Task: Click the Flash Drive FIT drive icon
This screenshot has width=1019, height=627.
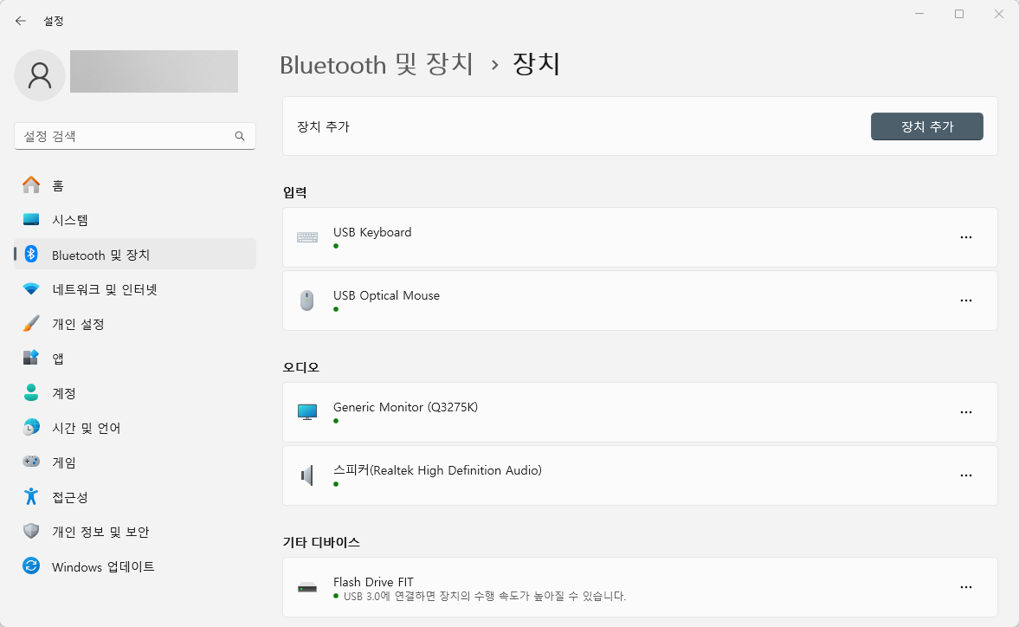Action: pos(307,587)
